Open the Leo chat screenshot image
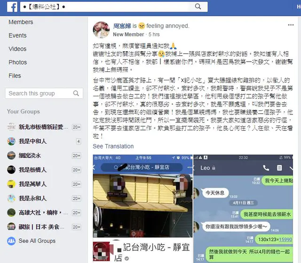The width and height of the screenshot is (301, 263). coord(243,209)
